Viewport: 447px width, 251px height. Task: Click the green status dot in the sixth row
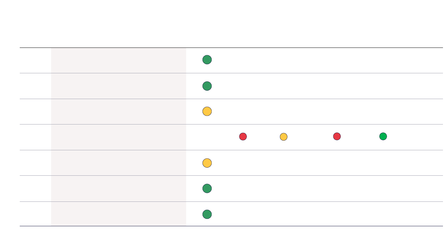pos(207,188)
